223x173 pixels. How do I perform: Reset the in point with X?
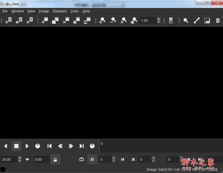pos(133,160)
